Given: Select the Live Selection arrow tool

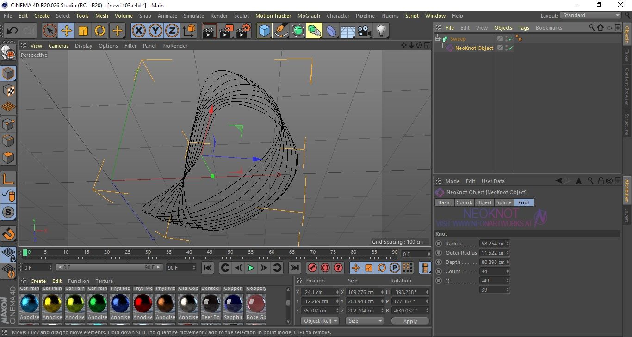Looking at the screenshot, I should coord(50,31).
